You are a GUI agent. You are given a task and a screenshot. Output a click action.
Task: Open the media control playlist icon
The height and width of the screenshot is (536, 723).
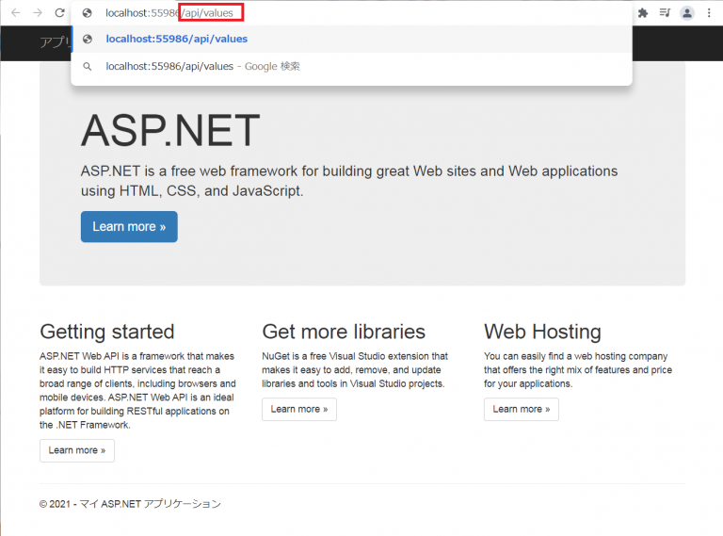[665, 12]
